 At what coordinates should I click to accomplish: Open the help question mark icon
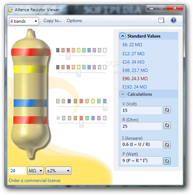coord(174,20)
